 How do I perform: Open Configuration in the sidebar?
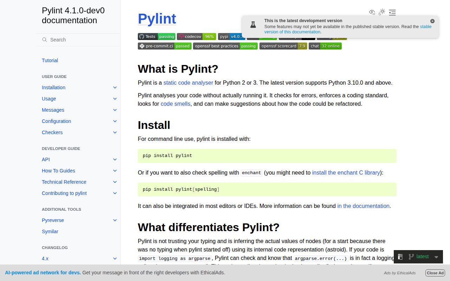56,121
